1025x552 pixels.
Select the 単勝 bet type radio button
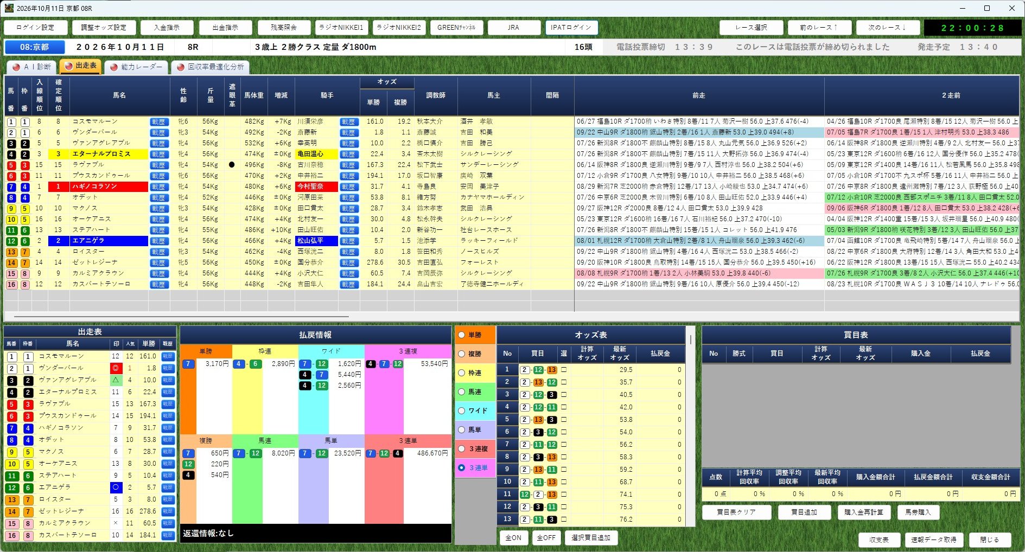[462, 335]
